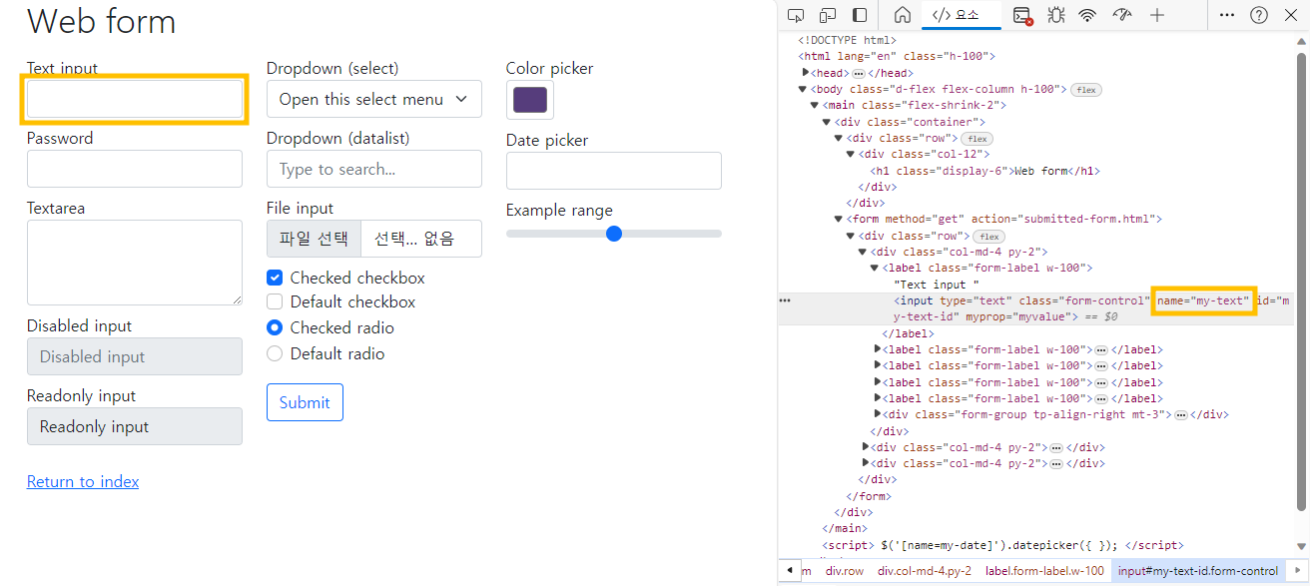The image size is (1310, 586).
Task: Open the Network tool wifi icon
Action: tap(1087, 15)
